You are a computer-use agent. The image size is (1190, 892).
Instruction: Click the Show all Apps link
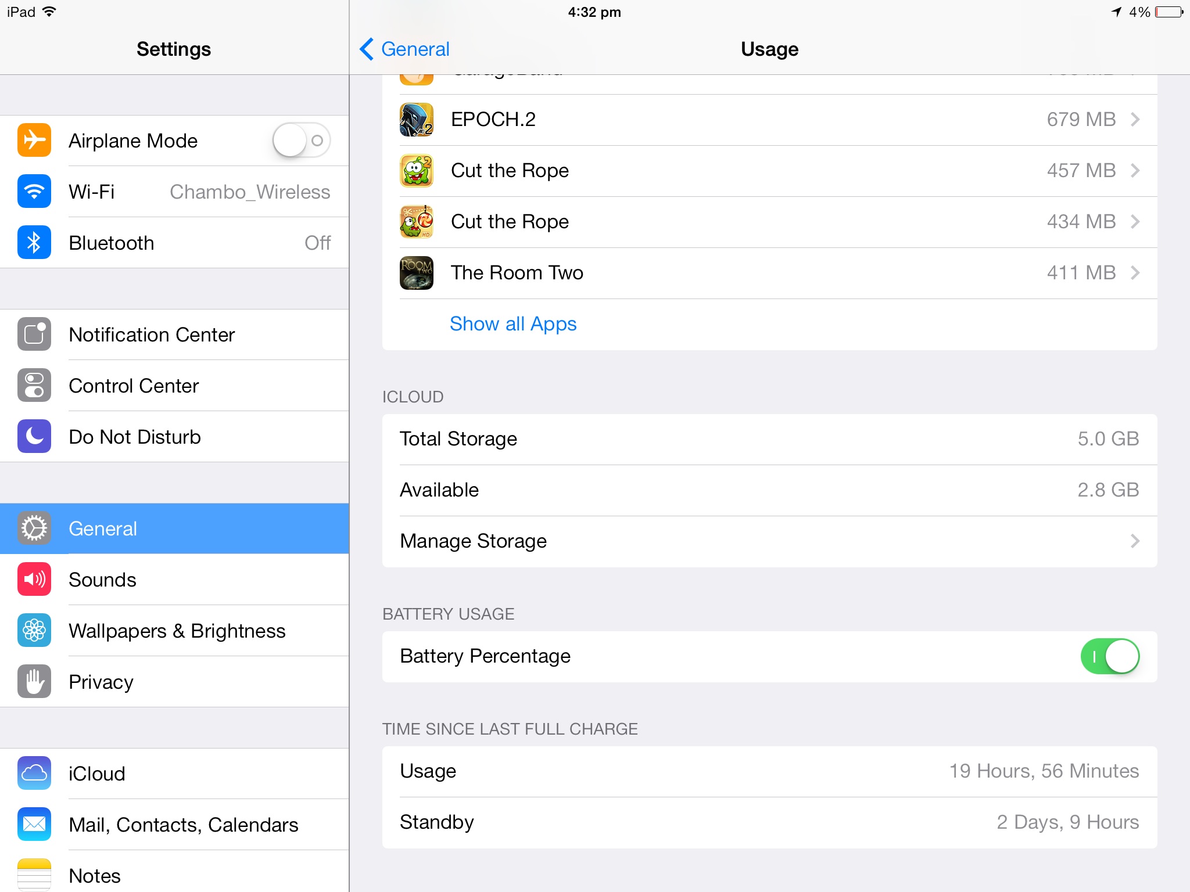(x=513, y=324)
